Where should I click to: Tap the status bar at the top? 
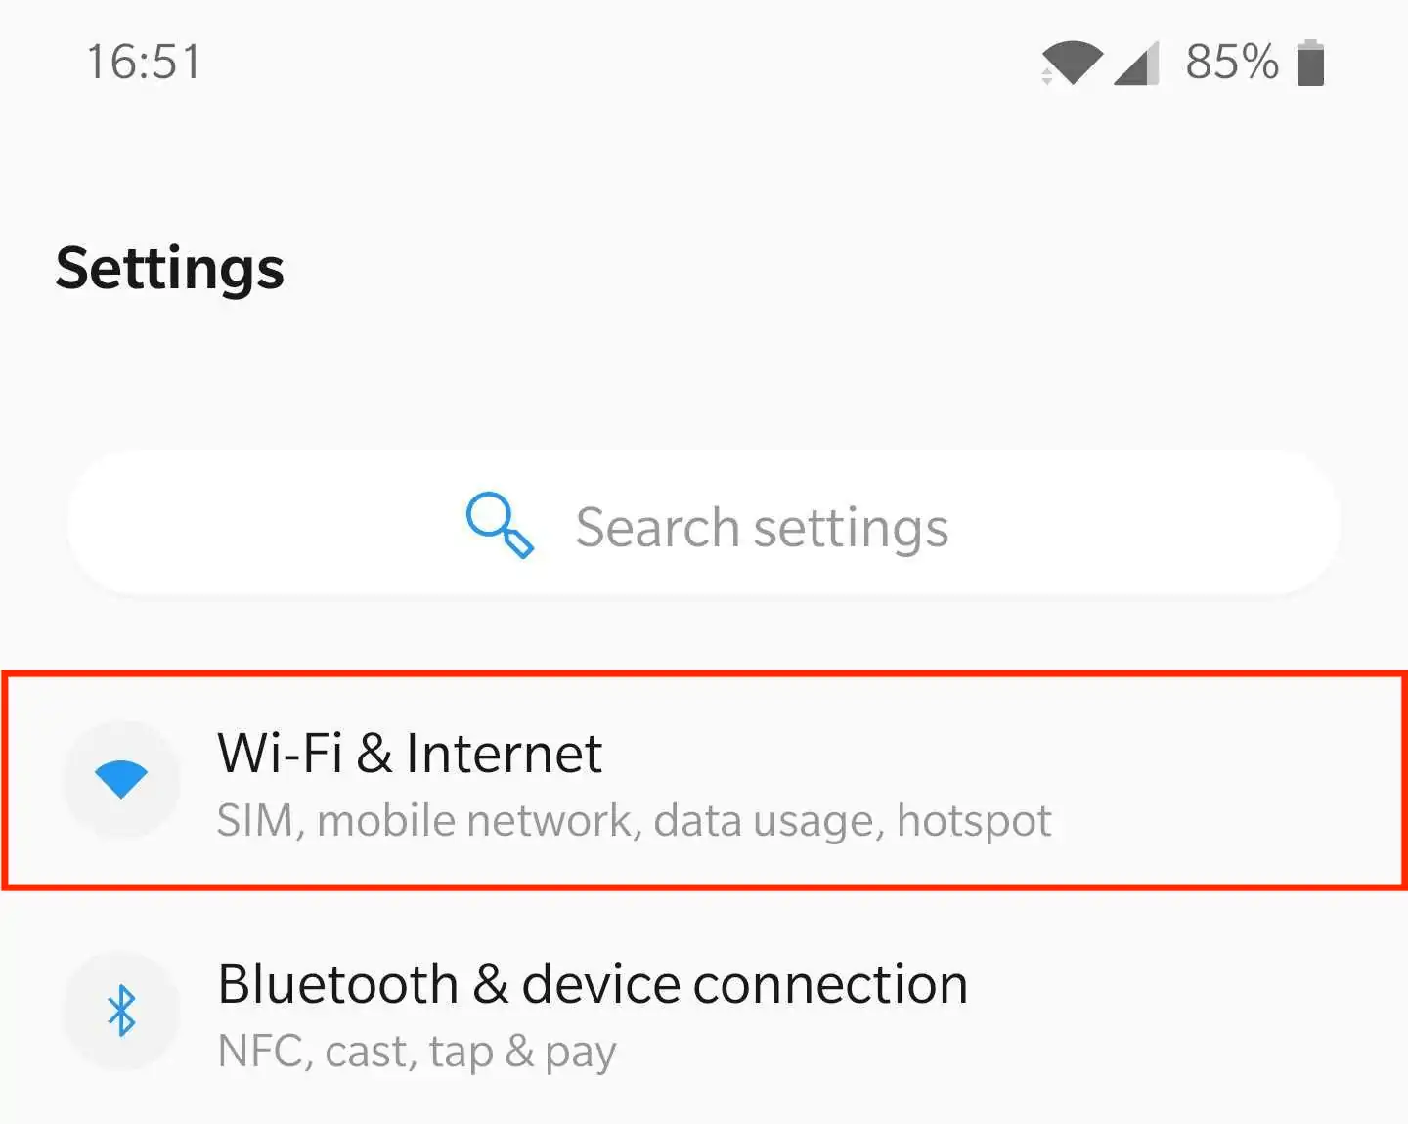704,61
